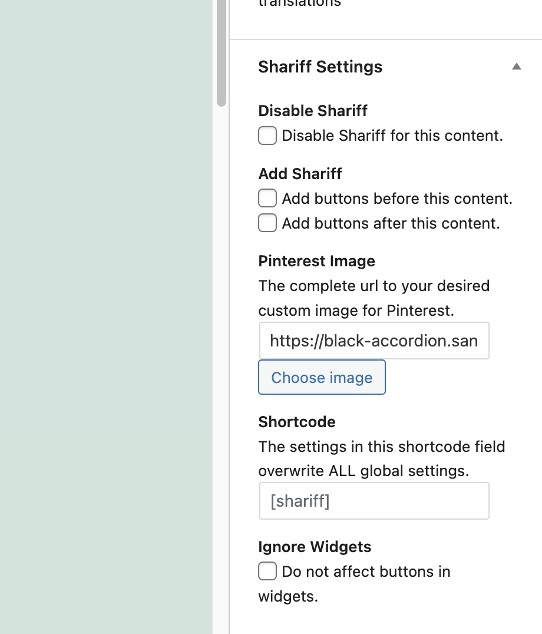Image resolution: width=542 pixels, height=634 pixels.
Task: Click the 'Add buttons after this content.' label
Action: [x=391, y=223]
